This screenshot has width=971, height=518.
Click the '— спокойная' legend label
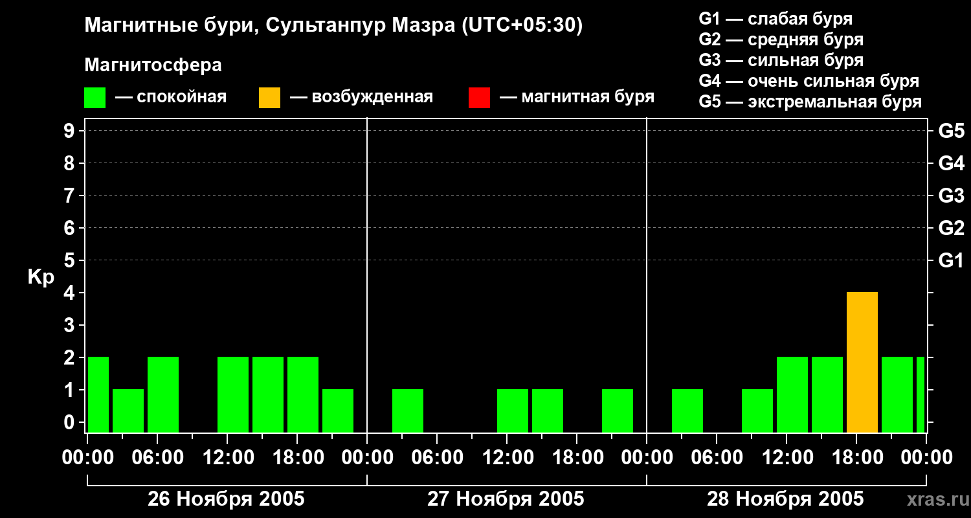(171, 98)
